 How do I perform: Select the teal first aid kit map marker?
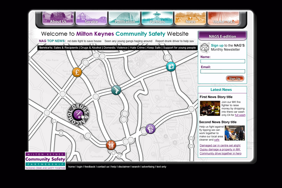171,67
